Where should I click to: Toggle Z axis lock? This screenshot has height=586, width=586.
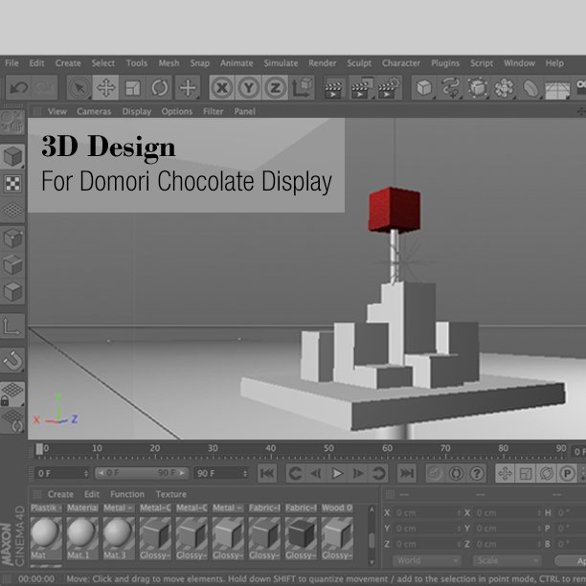click(x=275, y=88)
